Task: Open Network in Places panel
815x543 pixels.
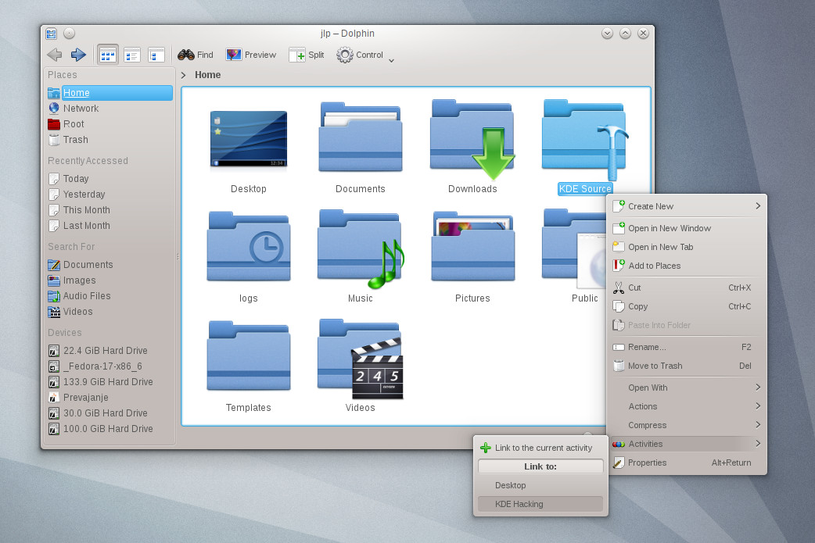Action: (x=110, y=109)
